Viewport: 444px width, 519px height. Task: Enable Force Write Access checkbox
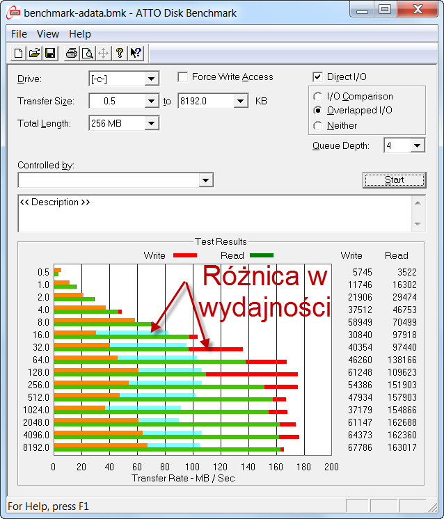pos(183,77)
